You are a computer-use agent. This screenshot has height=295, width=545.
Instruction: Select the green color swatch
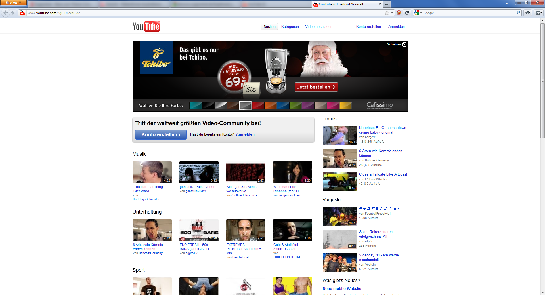(x=295, y=106)
